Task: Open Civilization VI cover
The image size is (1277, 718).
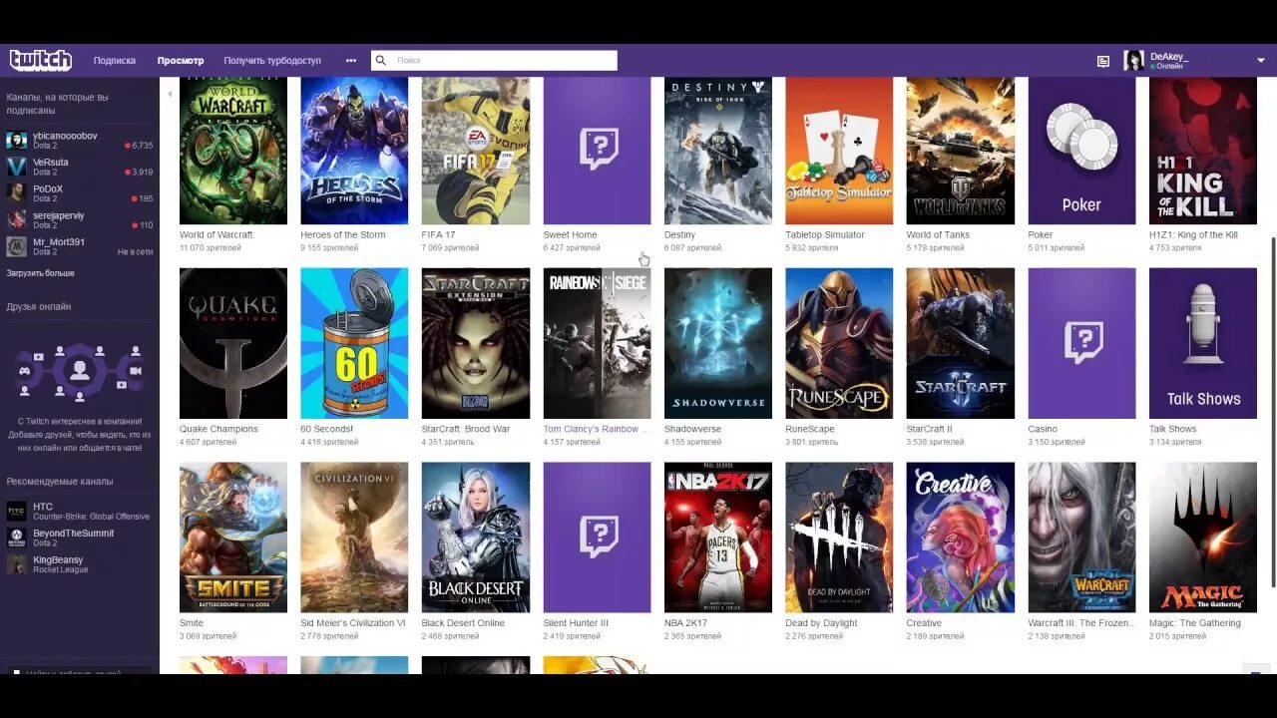Action: point(354,538)
